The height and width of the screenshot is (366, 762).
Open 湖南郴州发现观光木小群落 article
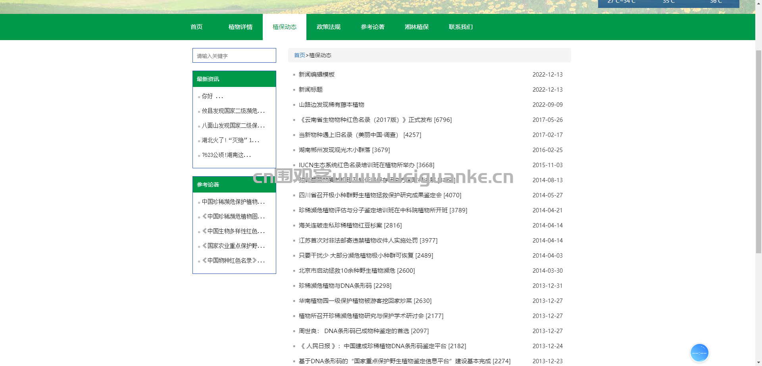click(x=344, y=150)
